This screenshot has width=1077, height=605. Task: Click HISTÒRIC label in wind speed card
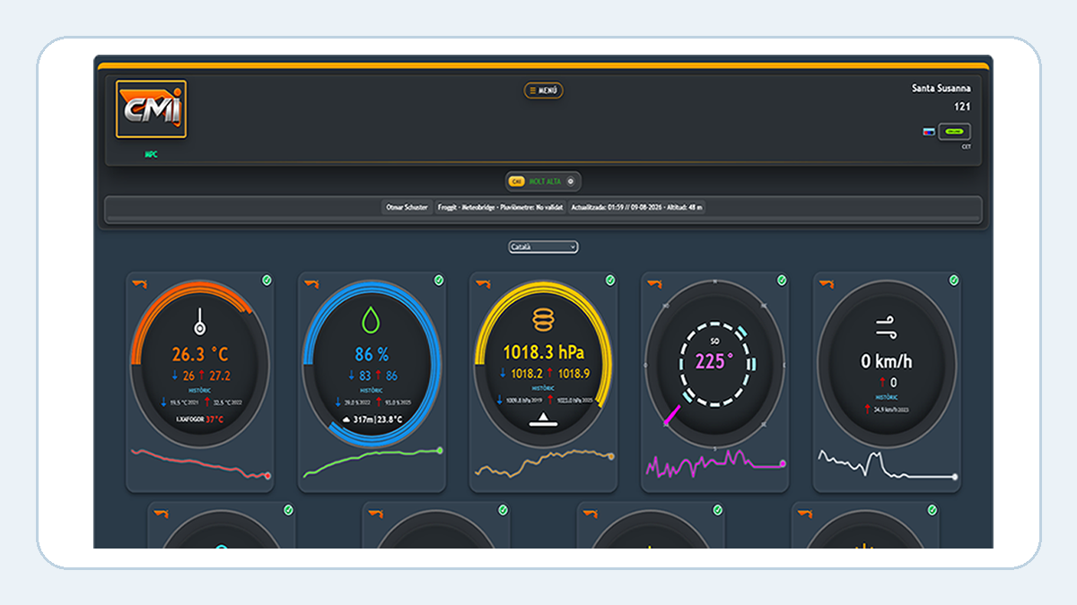coord(887,397)
